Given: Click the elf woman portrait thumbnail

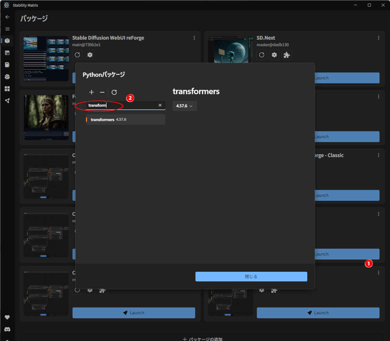Looking at the screenshot, I should (46, 117).
